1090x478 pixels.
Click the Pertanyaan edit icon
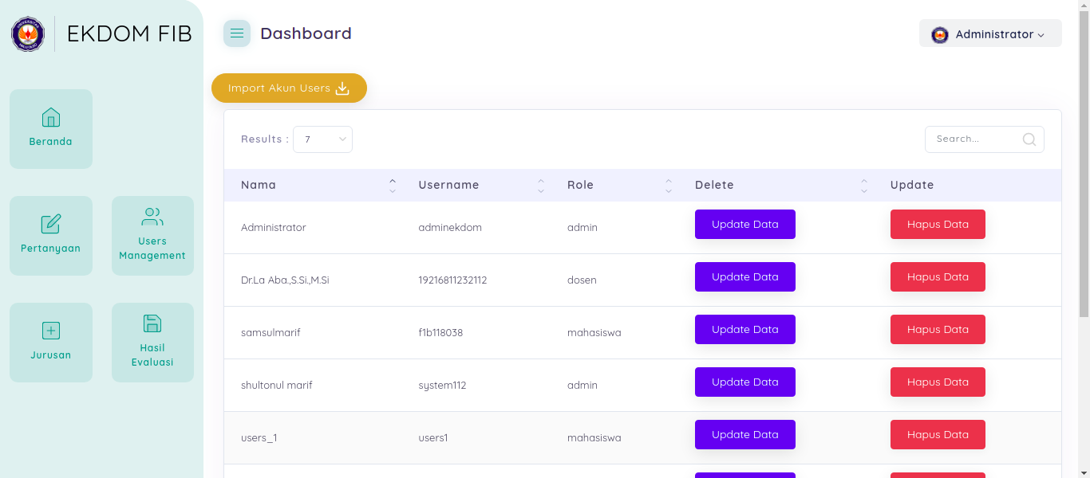pos(51,224)
